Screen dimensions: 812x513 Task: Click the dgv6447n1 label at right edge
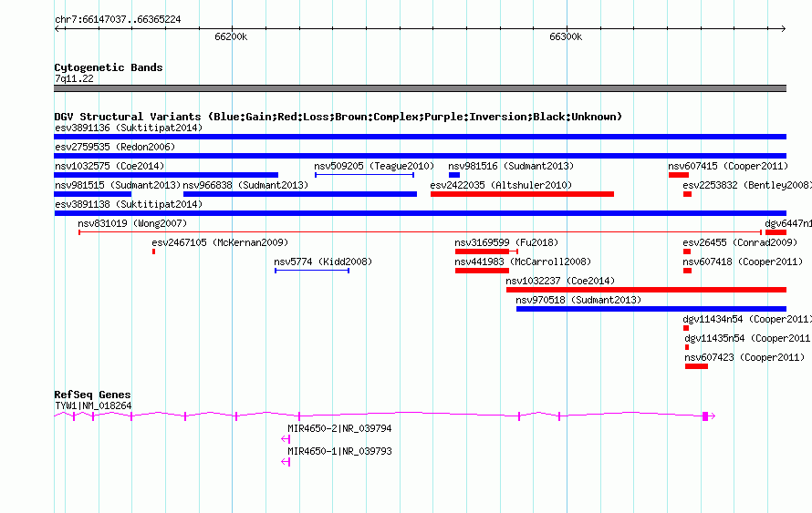(x=788, y=223)
